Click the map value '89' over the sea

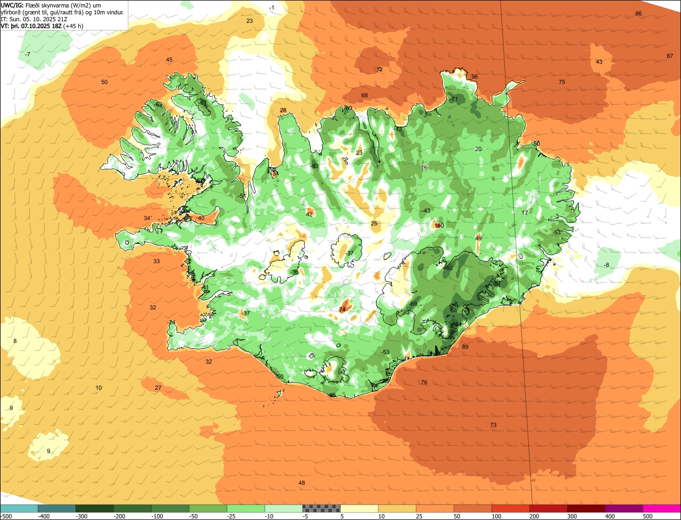click(x=465, y=347)
